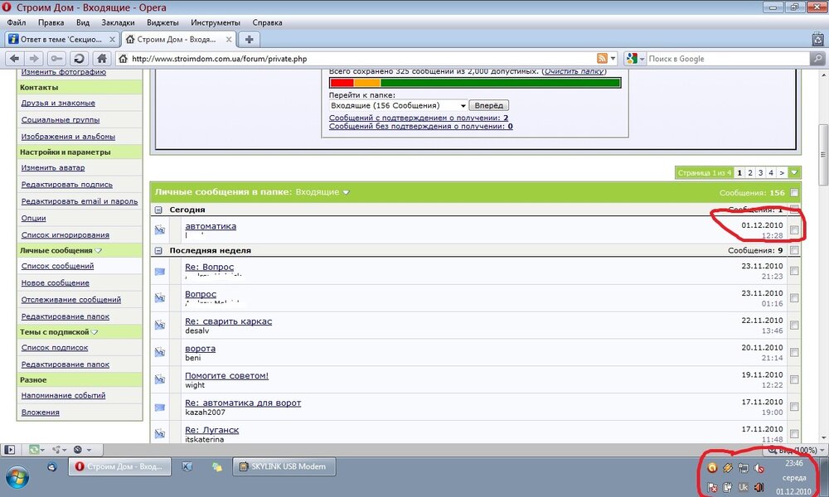Screen dimensions: 829x497
Task: Go to page 2 of messages
Action: click(x=749, y=173)
